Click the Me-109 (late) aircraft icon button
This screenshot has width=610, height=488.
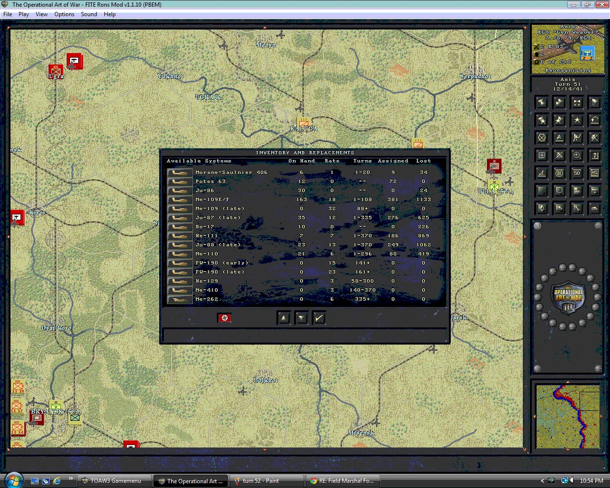180,209
